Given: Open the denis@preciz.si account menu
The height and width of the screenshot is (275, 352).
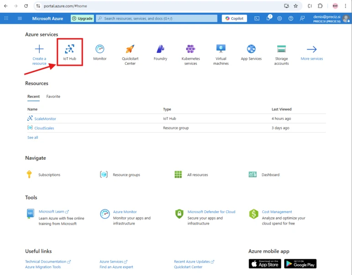Looking at the screenshot, I should [x=331, y=18].
